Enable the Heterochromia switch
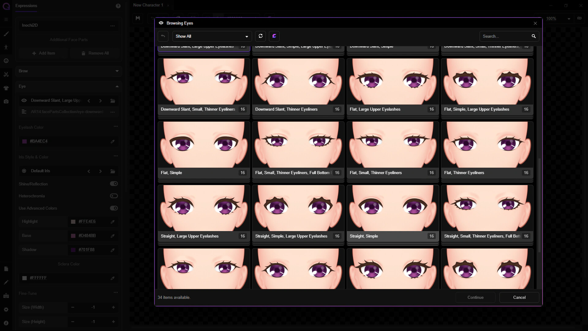Screen dimensions: 588x331 114,196
